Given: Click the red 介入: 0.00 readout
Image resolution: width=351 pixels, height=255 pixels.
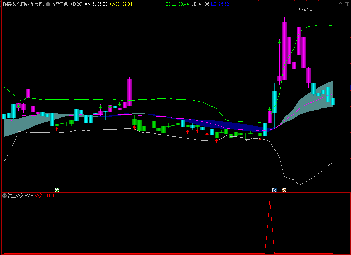Looking at the screenshot, I should tap(45, 196).
